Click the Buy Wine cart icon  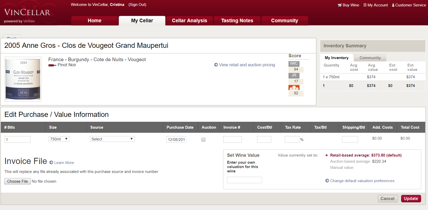click(x=339, y=5)
